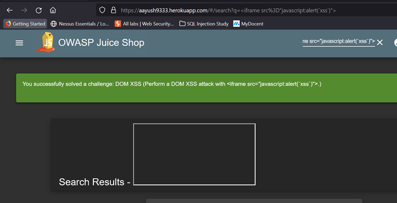Click inside the injected iframe box
The width and height of the screenshot is (397, 203).
pyautogui.click(x=194, y=154)
